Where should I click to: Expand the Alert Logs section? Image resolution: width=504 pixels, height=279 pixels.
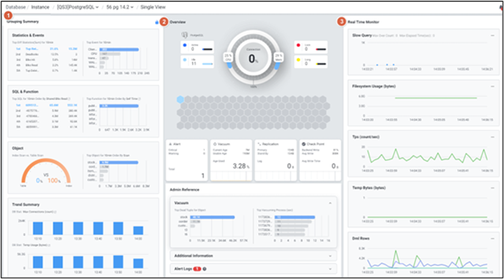pos(331,268)
